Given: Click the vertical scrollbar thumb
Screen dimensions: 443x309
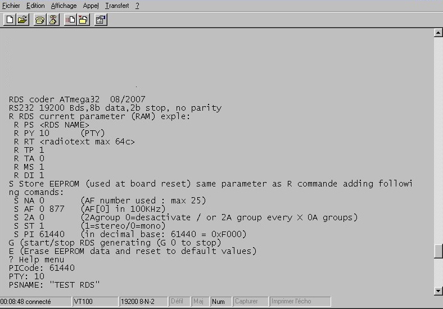Looking at the screenshot, I should (x=438, y=251).
